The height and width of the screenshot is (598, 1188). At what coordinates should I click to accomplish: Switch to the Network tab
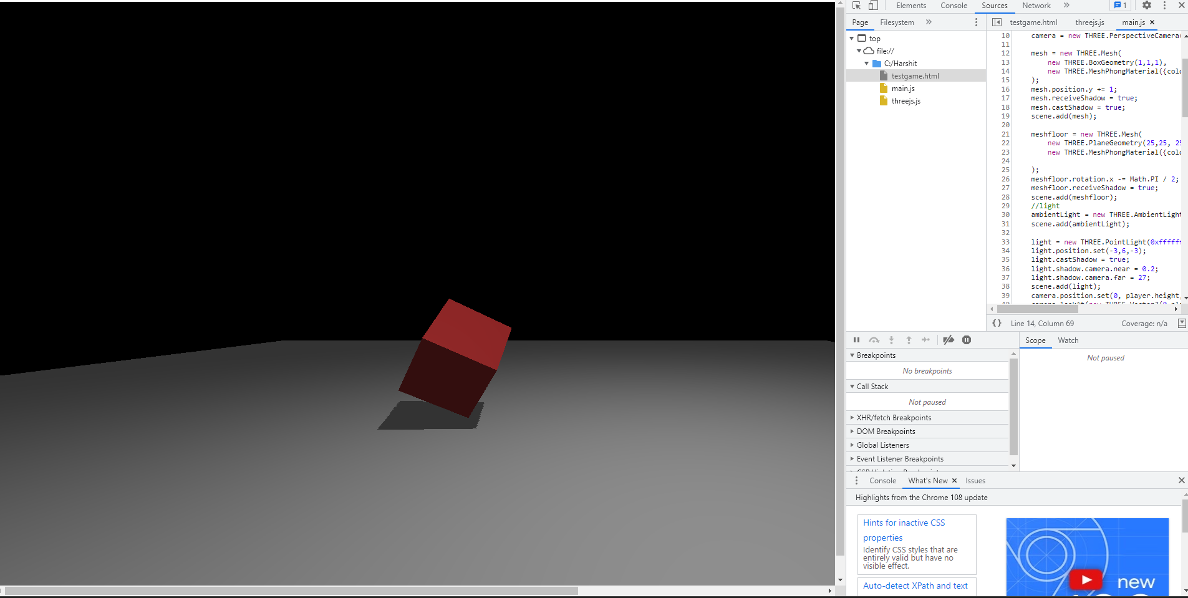click(1036, 6)
